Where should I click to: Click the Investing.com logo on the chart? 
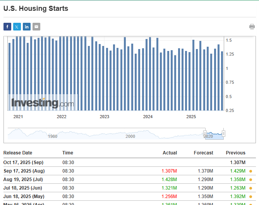pos(42,103)
